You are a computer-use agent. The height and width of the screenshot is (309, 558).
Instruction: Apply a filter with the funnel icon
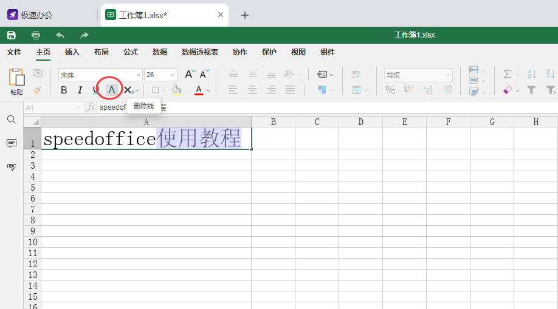(x=532, y=90)
